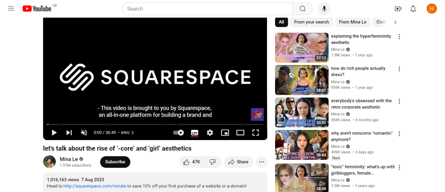Play the video
This screenshot has width=445, height=192.
point(54,133)
